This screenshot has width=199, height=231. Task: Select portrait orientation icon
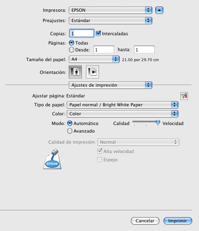75,72
